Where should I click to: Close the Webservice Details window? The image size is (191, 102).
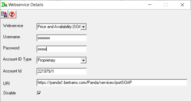tap(182, 5)
